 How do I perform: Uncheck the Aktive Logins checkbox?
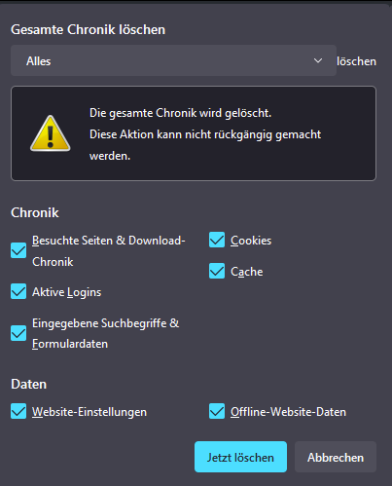(18, 291)
